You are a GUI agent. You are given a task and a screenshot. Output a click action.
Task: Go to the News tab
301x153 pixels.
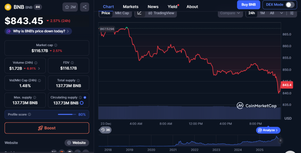pos(153,6)
